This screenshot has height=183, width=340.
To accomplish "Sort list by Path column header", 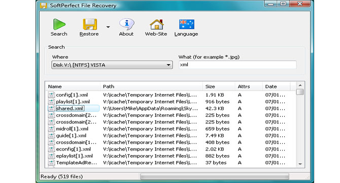I will tap(109, 86).
